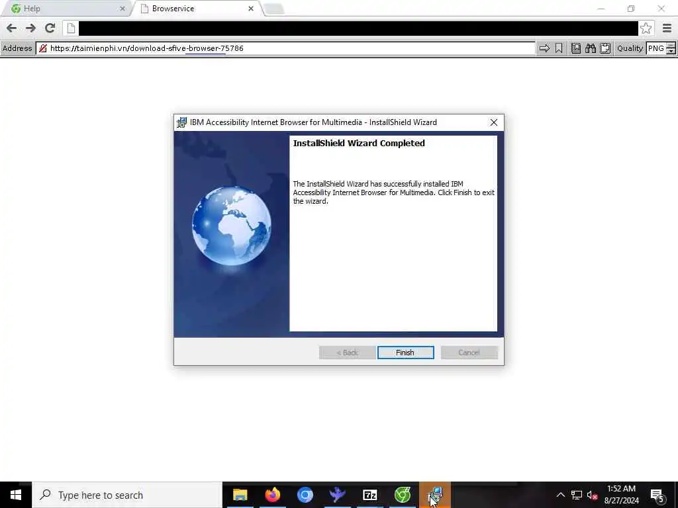Open the bookmarks page icon
Viewport: 678px width, 508px height.
[x=576, y=48]
